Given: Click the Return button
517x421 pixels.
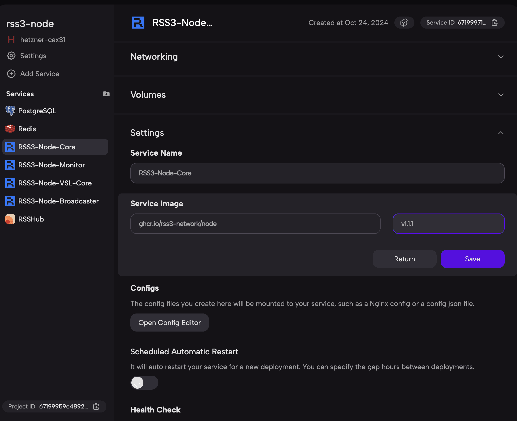Looking at the screenshot, I should coord(404,259).
